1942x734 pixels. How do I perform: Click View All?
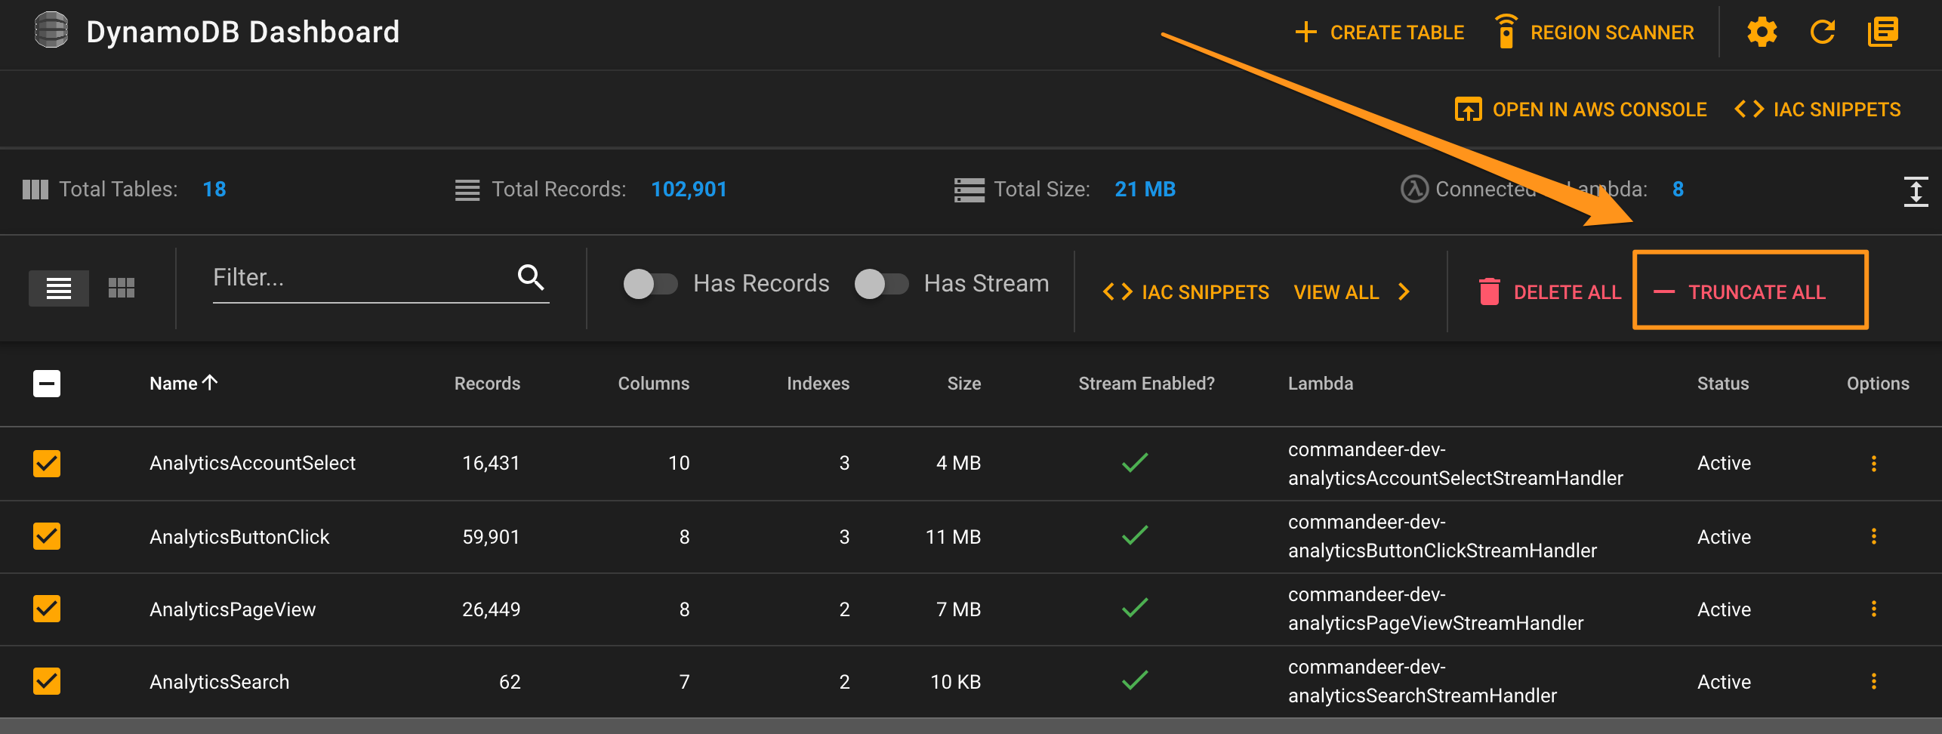[1336, 292]
